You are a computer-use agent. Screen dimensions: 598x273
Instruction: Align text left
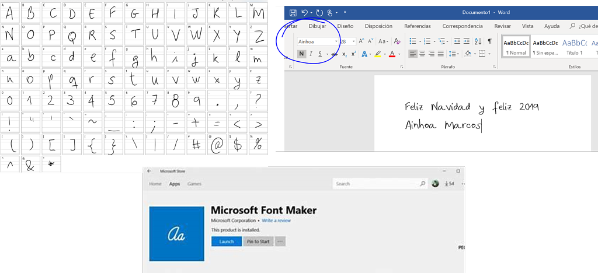click(x=413, y=54)
